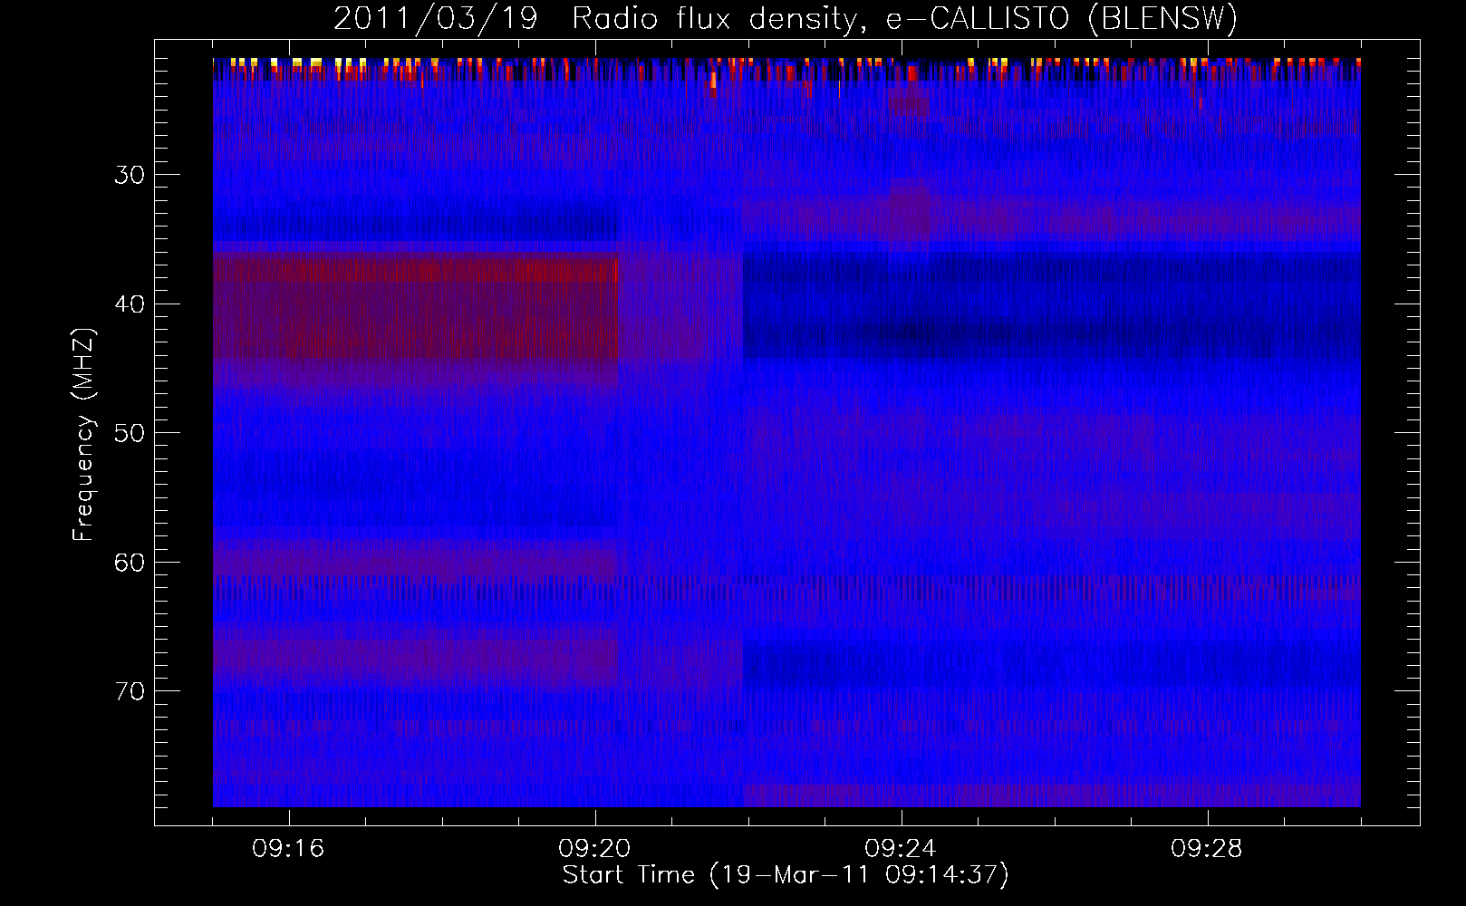Click the 09:28 time tick label
This screenshot has width=1466, height=906.
(1207, 849)
